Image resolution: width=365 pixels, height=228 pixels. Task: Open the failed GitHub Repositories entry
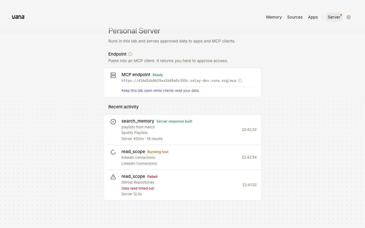tap(182, 185)
